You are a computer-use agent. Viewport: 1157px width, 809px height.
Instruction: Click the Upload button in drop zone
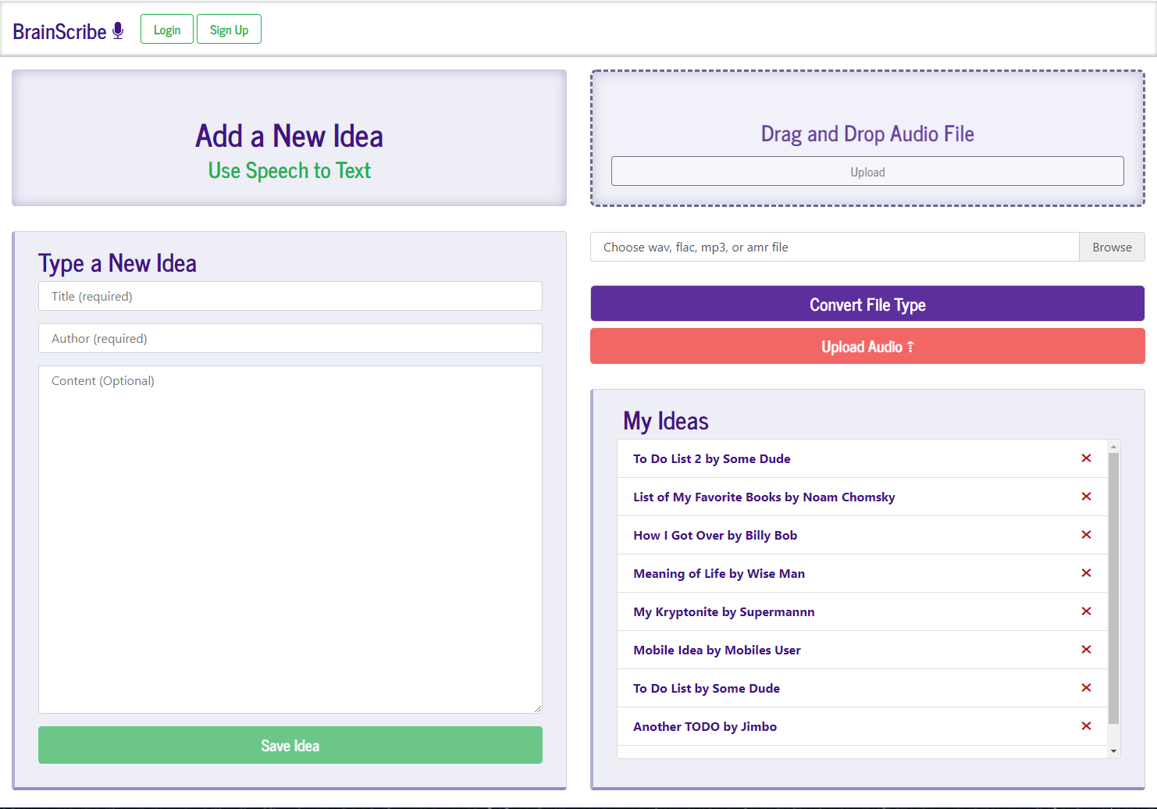[x=867, y=171]
